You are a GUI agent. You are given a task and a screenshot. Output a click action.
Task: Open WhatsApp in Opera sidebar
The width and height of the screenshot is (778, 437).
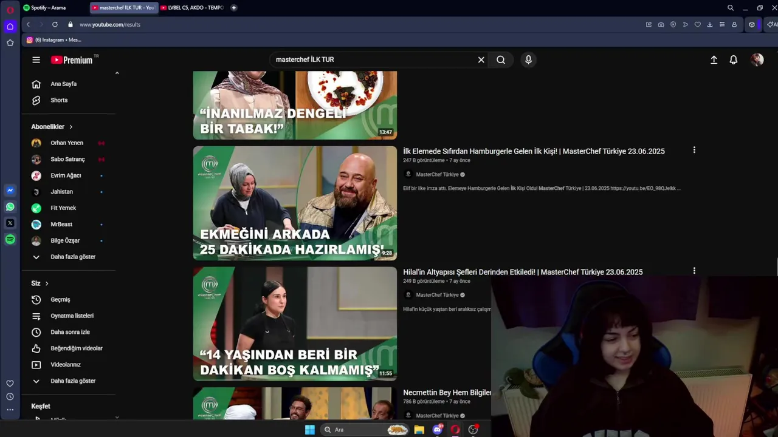tap(10, 207)
